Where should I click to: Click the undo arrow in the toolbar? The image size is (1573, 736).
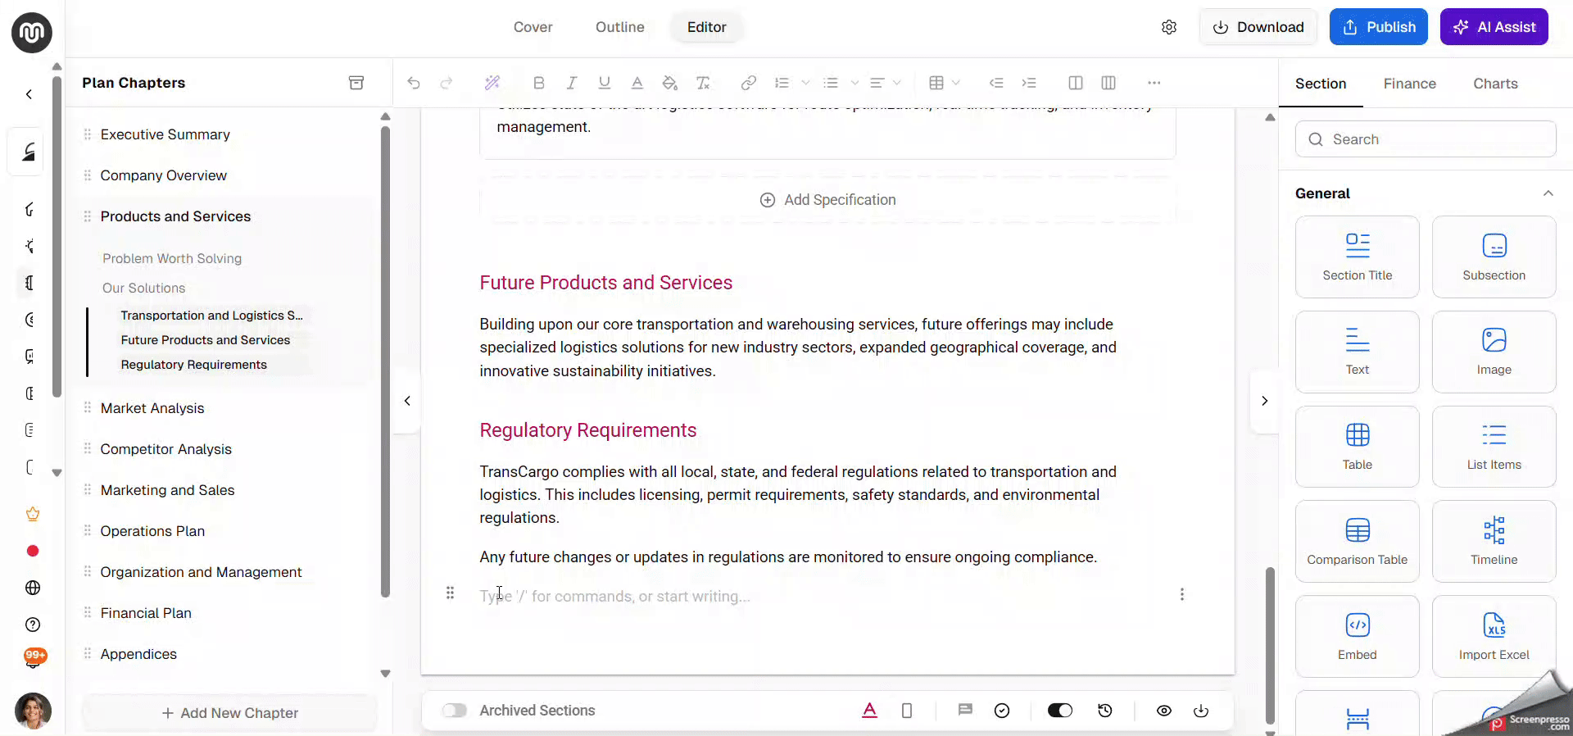414,83
